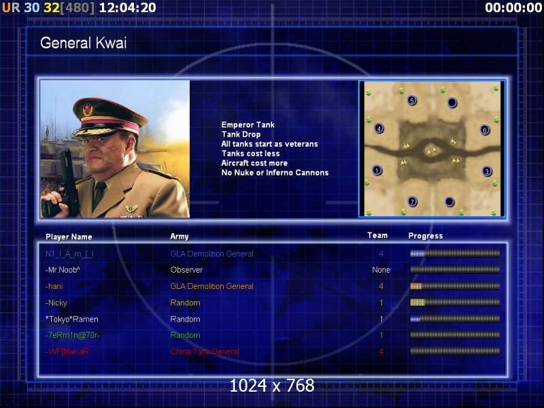Click N1_I_A_m_I_I's GLA Demolition General army
544x408 pixels.
[x=211, y=254]
